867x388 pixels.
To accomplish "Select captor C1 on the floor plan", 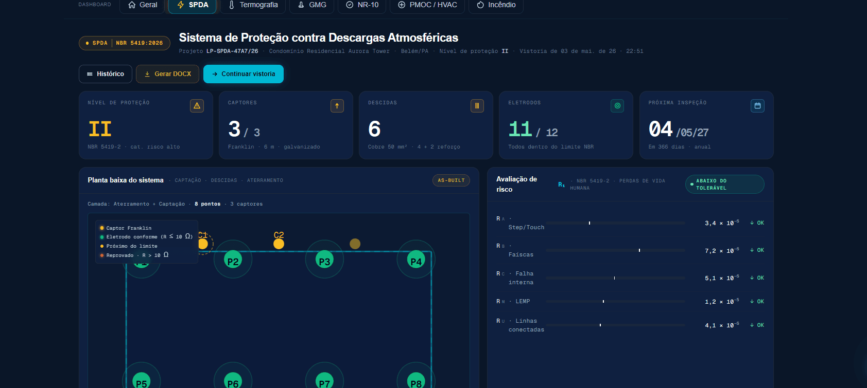I will click(203, 244).
